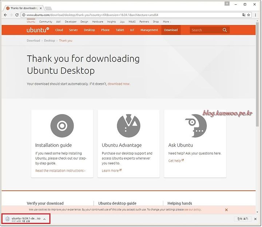Click the Ubuntu desktop guide heading
Screen dimensions: 262x227
pyautogui.click(x=117, y=203)
